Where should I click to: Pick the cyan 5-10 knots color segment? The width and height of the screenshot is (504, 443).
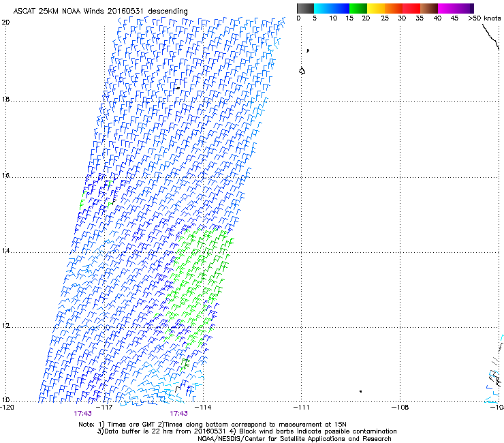pos(323,8)
